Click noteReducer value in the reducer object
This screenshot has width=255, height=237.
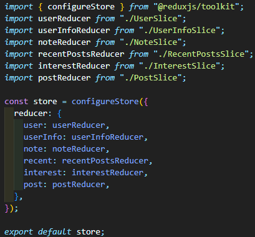[79, 149]
